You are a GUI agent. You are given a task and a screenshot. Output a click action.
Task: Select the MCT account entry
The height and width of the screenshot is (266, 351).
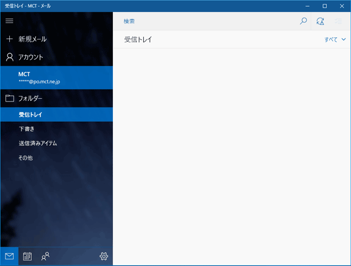pos(56,78)
